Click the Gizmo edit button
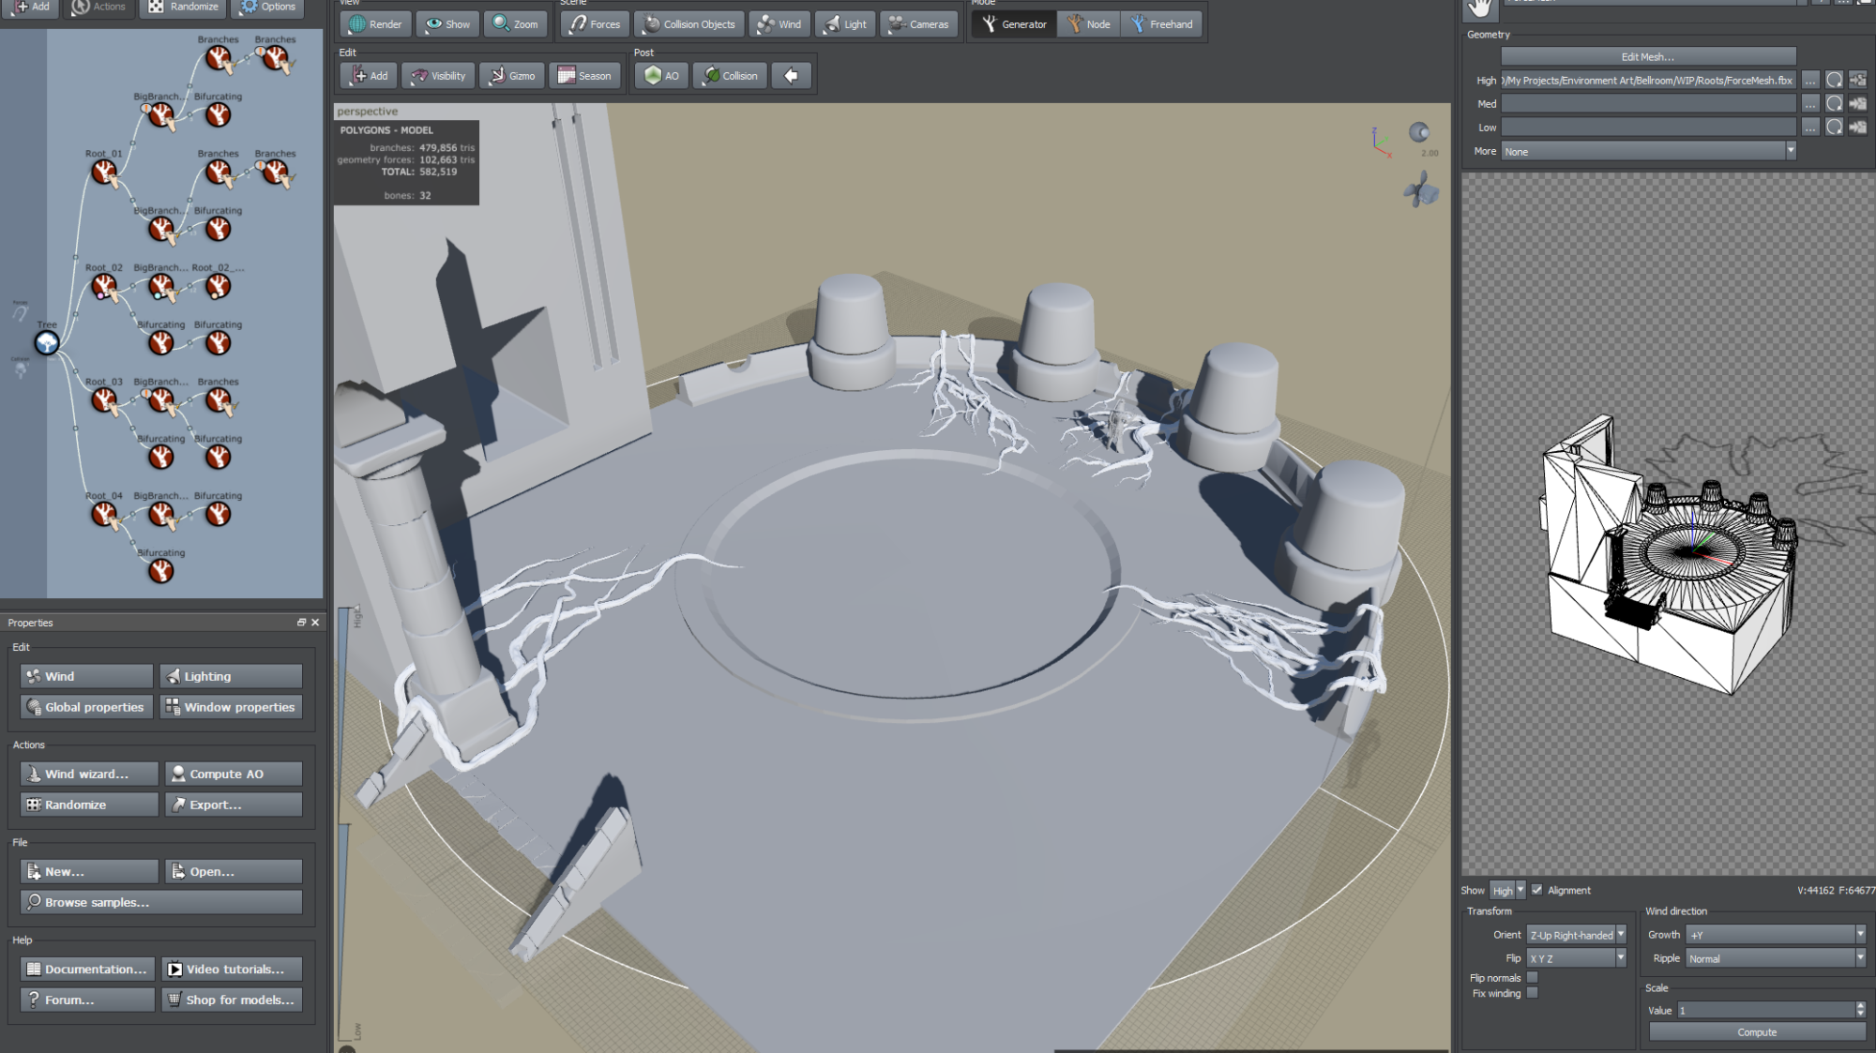The image size is (1876, 1053). tap(512, 76)
